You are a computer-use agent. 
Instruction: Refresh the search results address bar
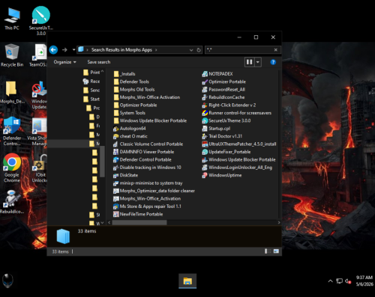tap(199, 50)
